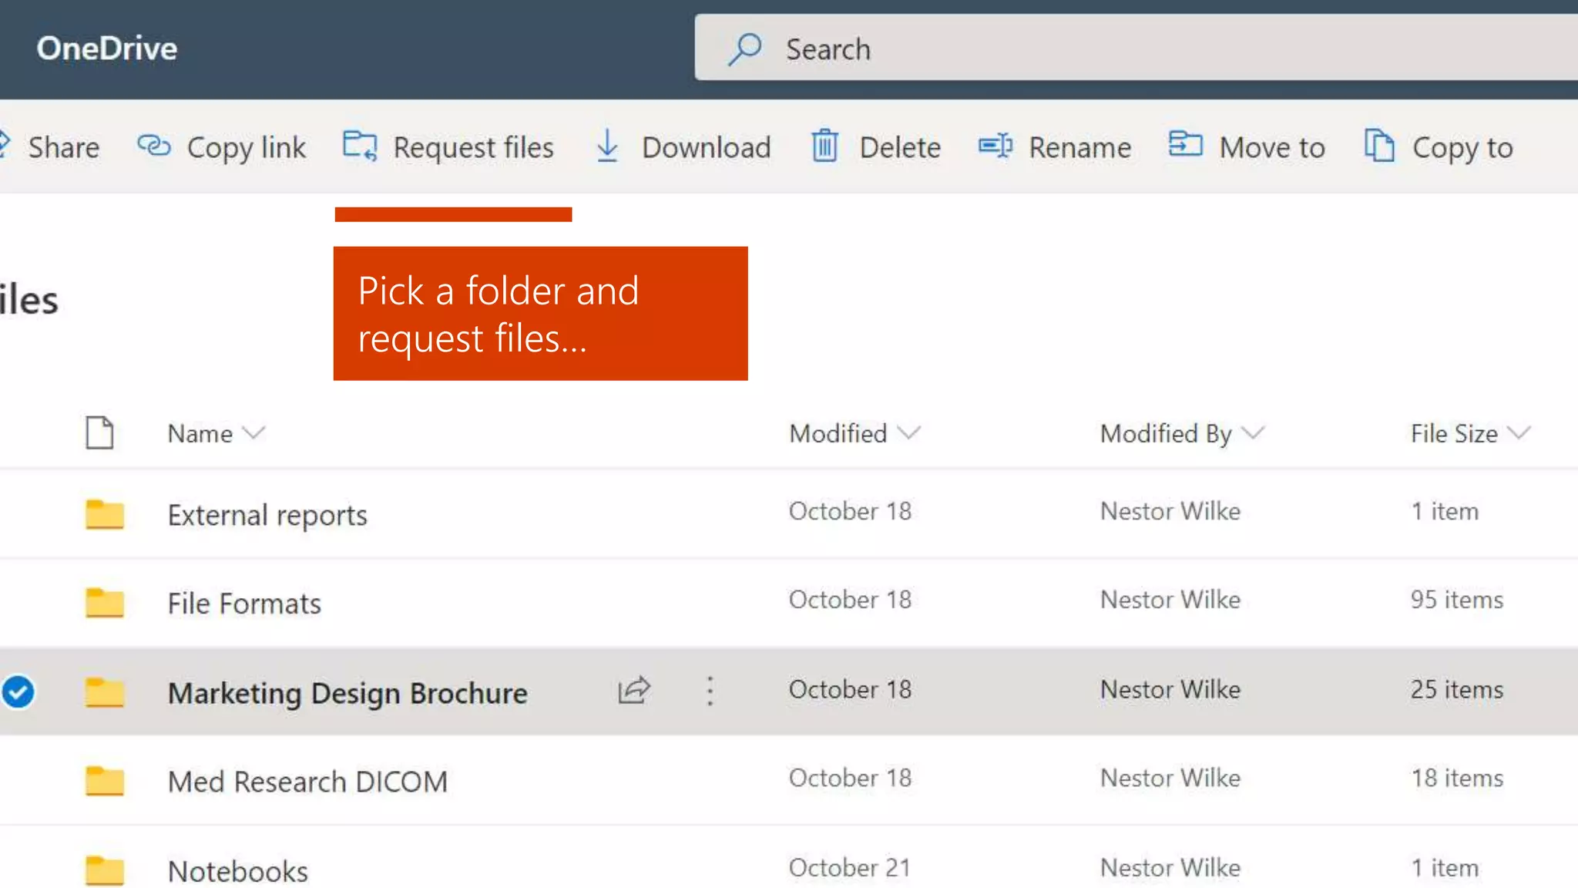Image resolution: width=1578 pixels, height=888 pixels.
Task: Click the File Formats folder icon
Action: coord(105,603)
